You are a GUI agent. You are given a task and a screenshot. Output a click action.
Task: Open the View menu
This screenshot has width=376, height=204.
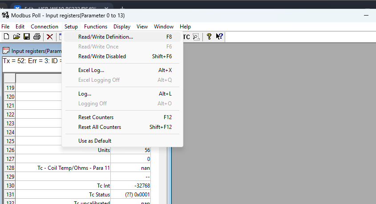pyautogui.click(x=142, y=27)
